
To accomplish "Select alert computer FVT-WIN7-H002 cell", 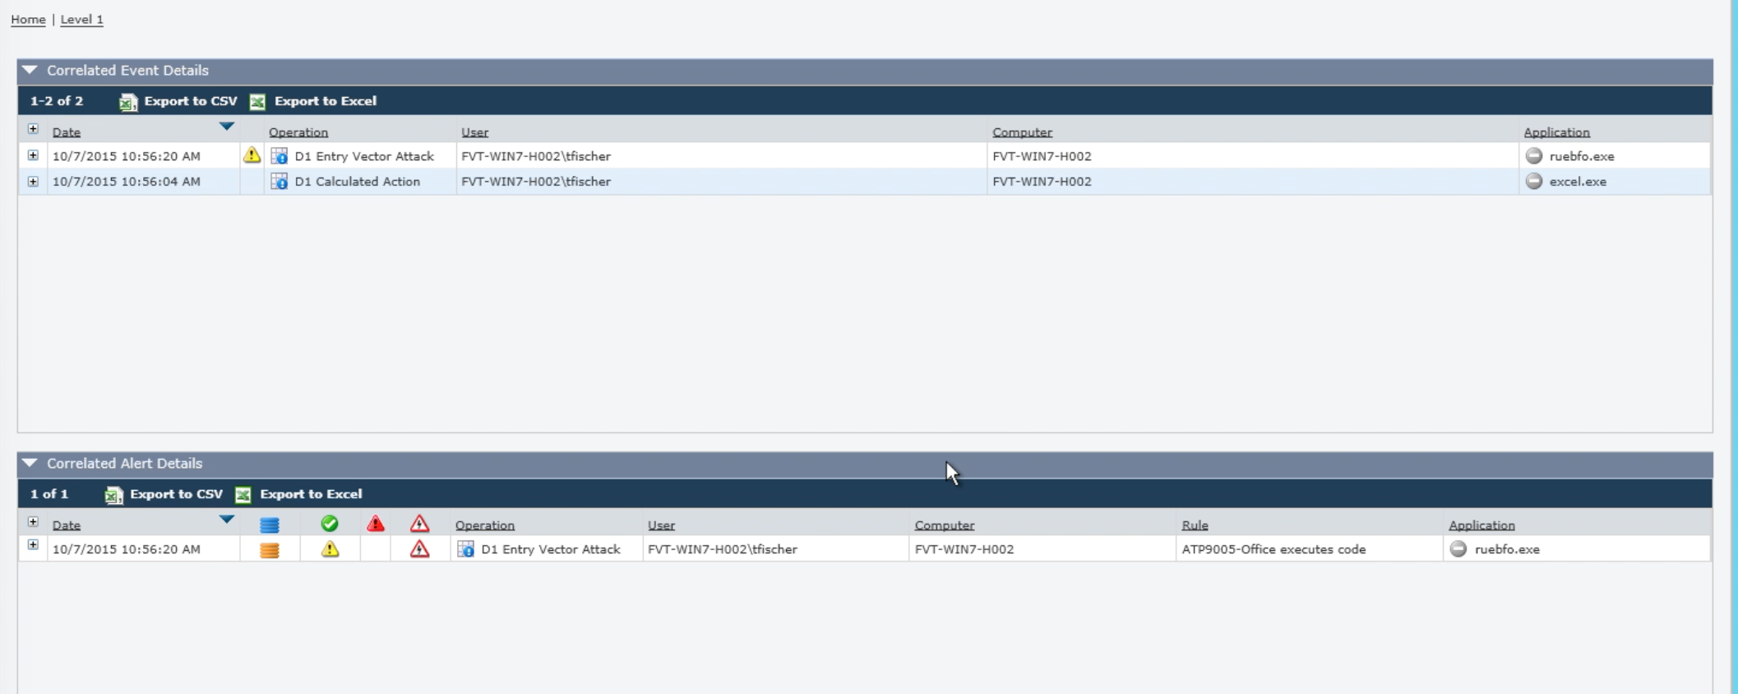I will click(964, 549).
